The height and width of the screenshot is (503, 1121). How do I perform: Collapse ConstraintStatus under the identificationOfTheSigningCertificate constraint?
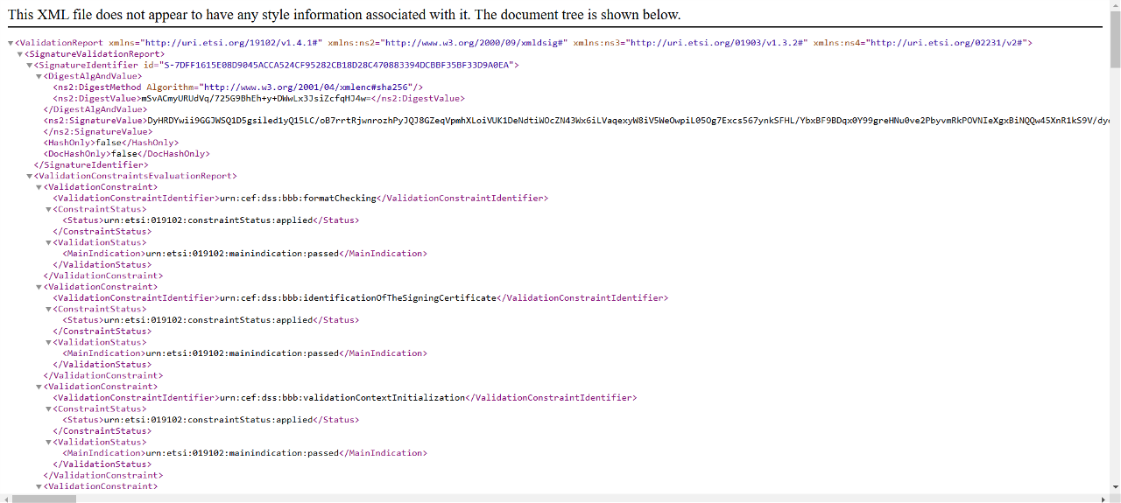[x=49, y=310]
